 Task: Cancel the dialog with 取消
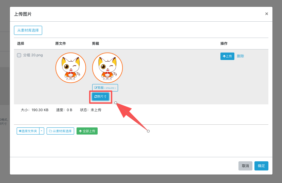[x=245, y=166]
